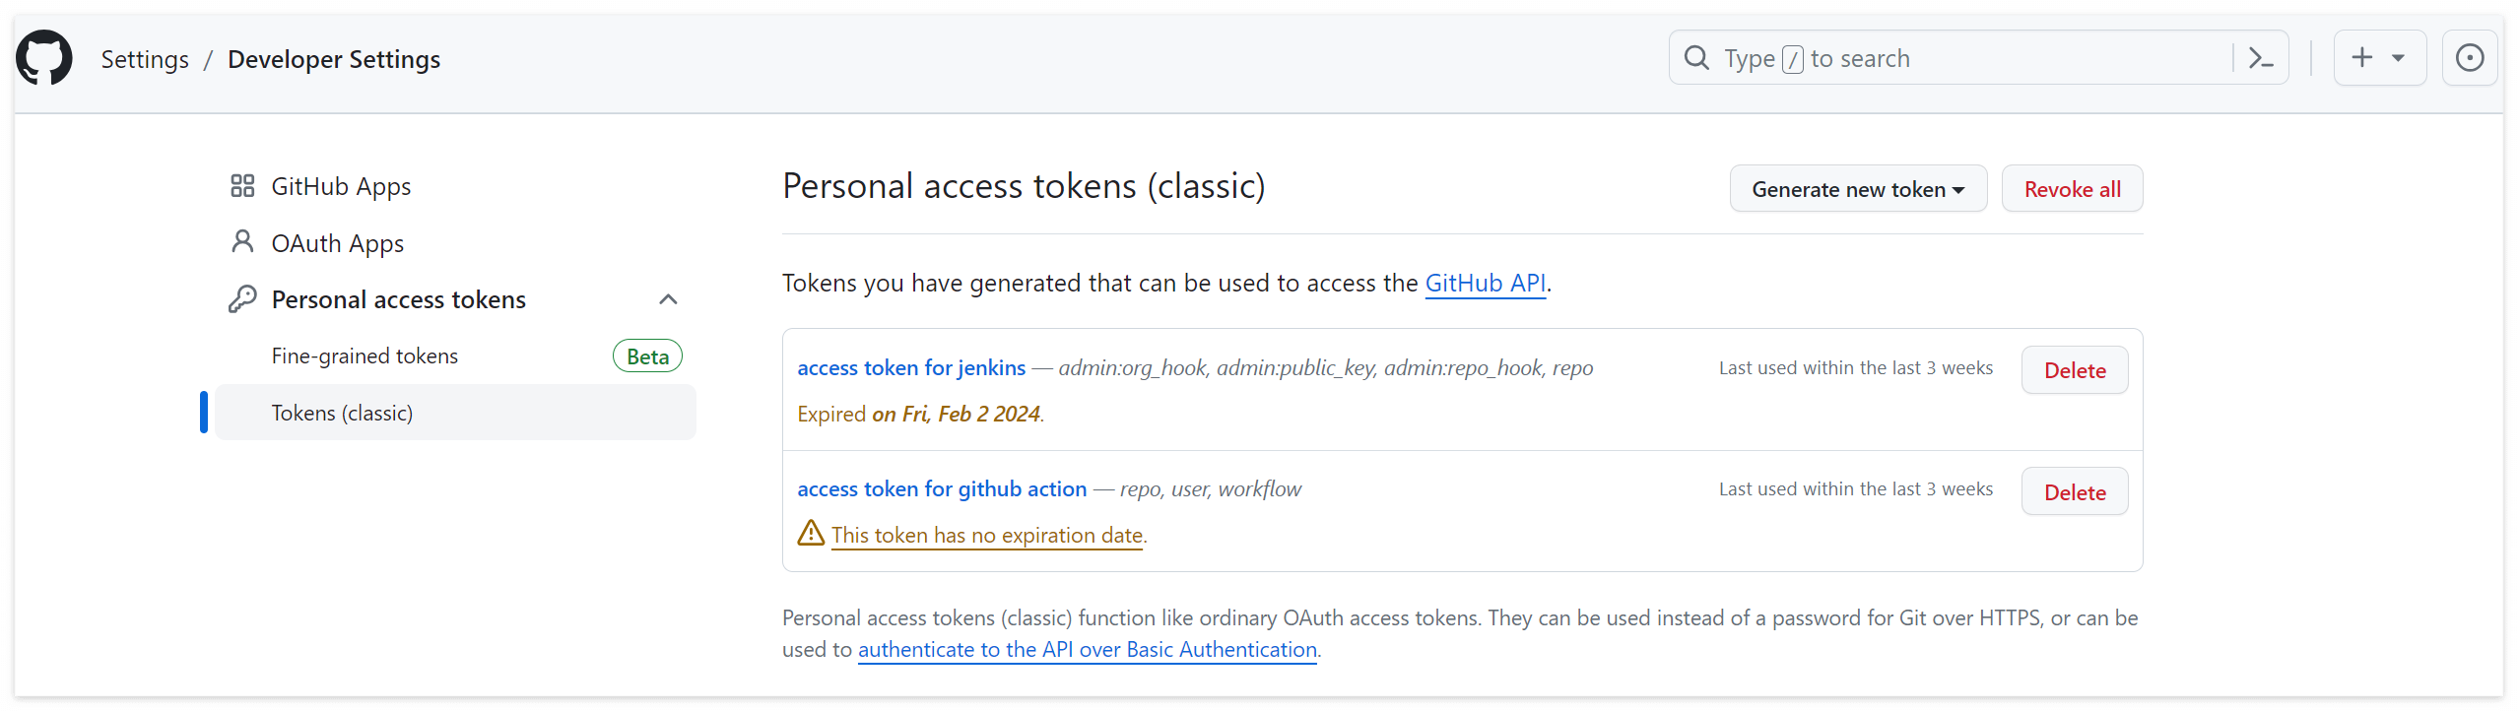
Task: Click 'repo, user, workflow' scopes text
Action: [1211, 489]
